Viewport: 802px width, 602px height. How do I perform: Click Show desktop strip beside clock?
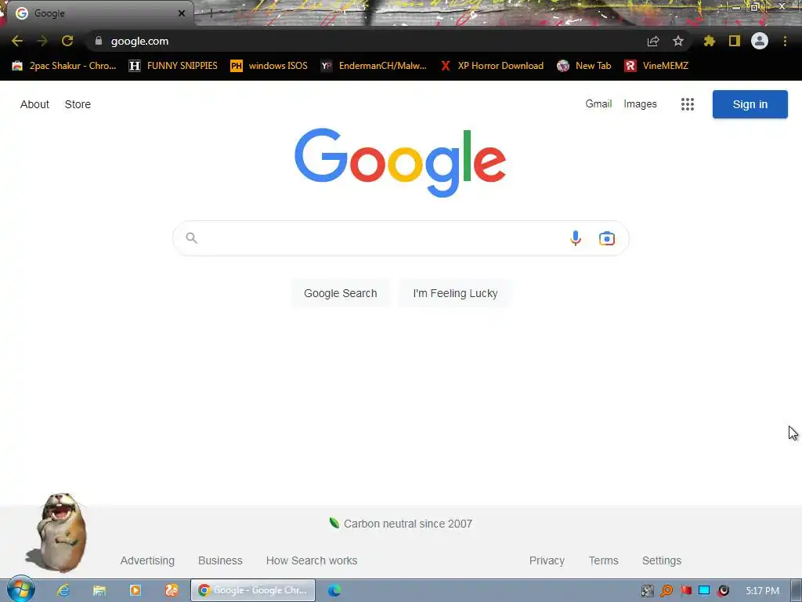click(797, 591)
